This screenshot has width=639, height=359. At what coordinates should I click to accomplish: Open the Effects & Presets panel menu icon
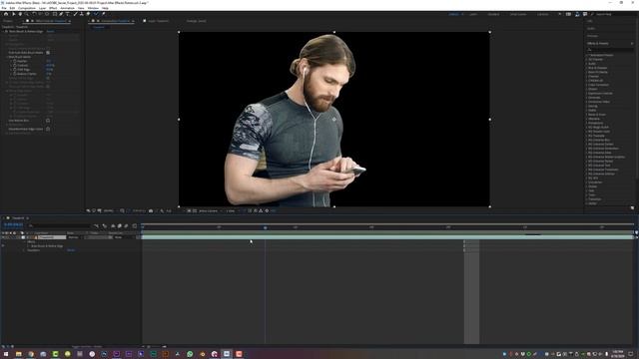pyautogui.click(x=632, y=43)
